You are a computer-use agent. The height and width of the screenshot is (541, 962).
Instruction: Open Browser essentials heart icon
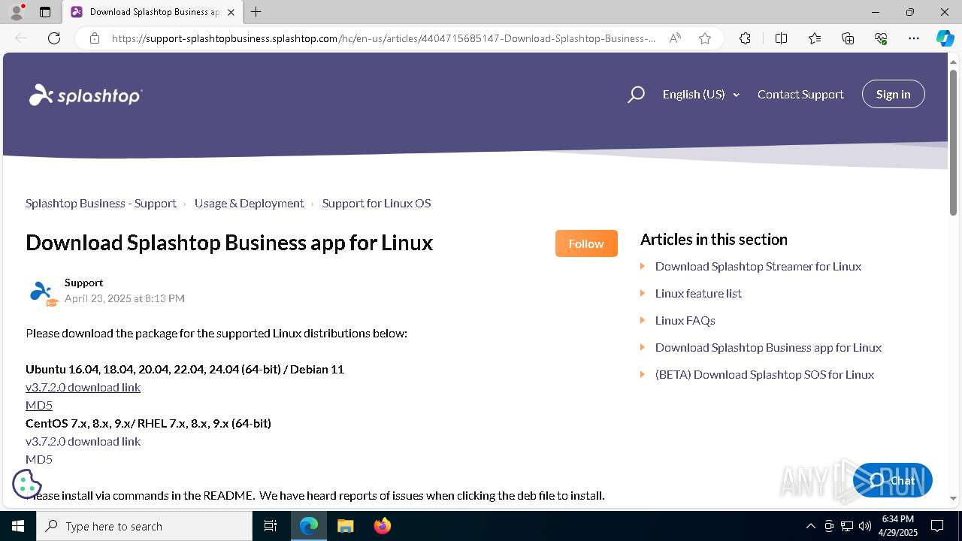(881, 38)
